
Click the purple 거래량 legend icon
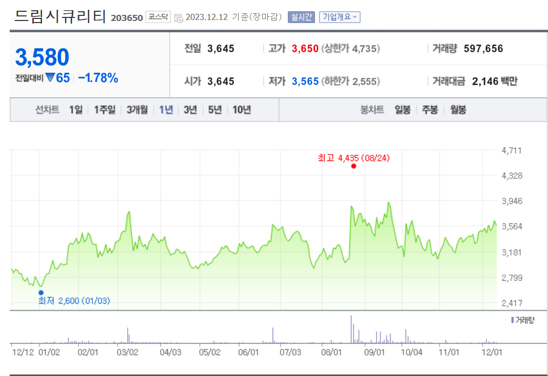coord(512,320)
